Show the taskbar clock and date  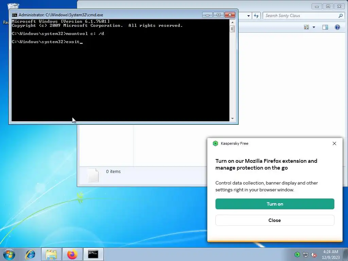click(x=331, y=255)
